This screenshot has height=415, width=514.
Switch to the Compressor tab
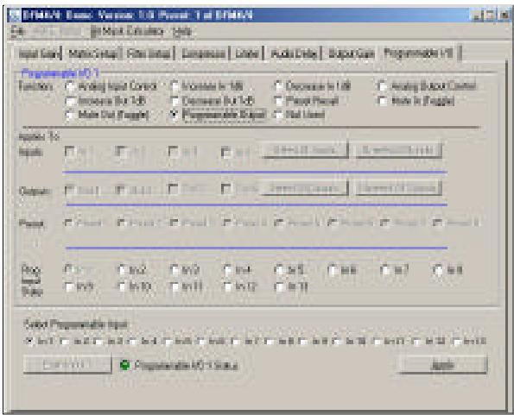coord(204,53)
